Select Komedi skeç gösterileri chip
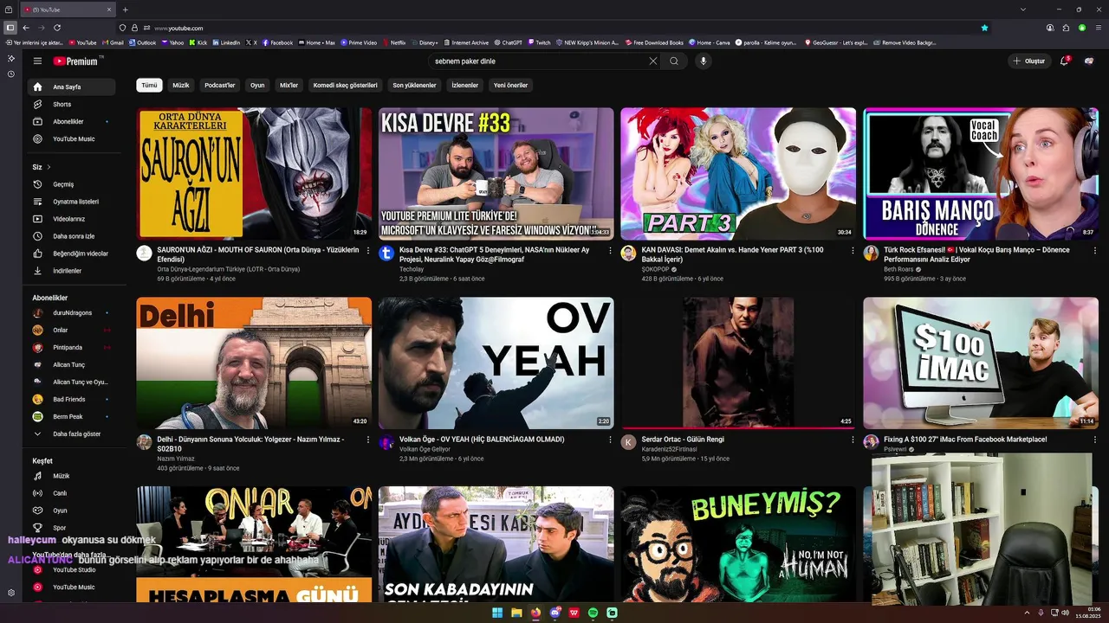This screenshot has height=623, width=1109. coord(346,85)
